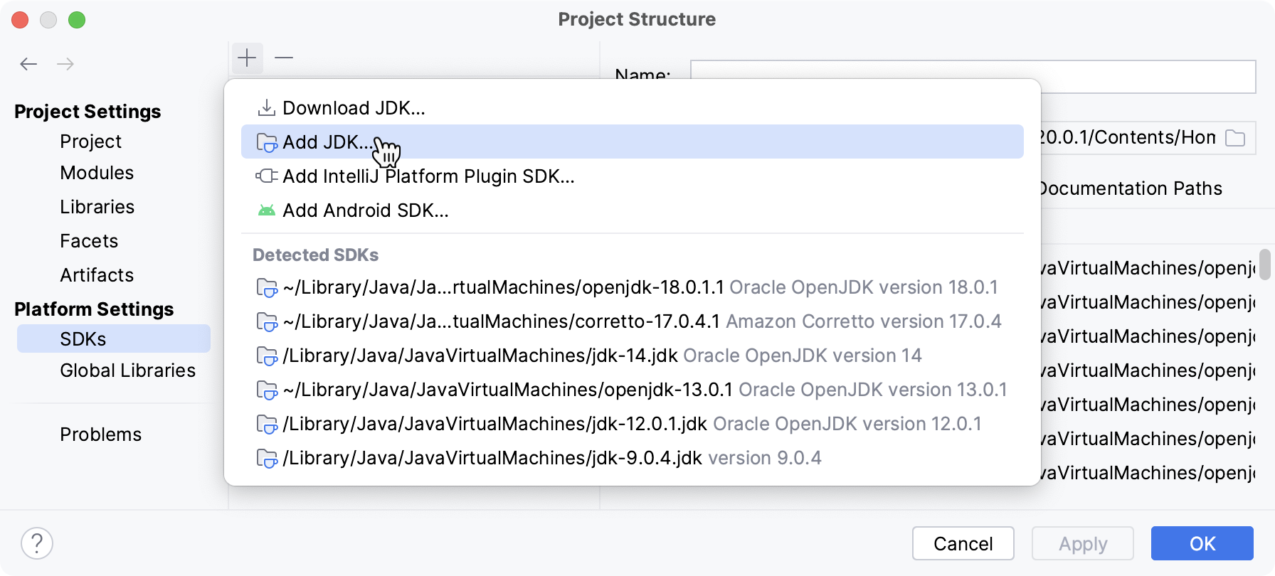Open help with the question mark button
Viewport: 1275px width, 576px height.
[x=37, y=543]
